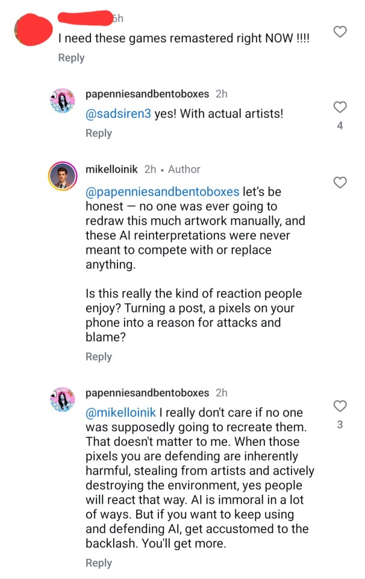Screen dimensions: 365x579
Task: Reply to the final 'backlash' comment
Action: click(x=99, y=563)
